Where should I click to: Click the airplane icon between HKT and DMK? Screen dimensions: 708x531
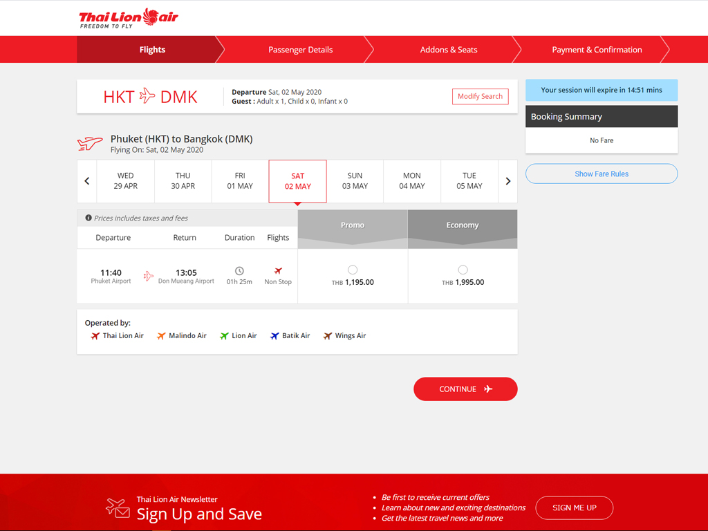[147, 95]
